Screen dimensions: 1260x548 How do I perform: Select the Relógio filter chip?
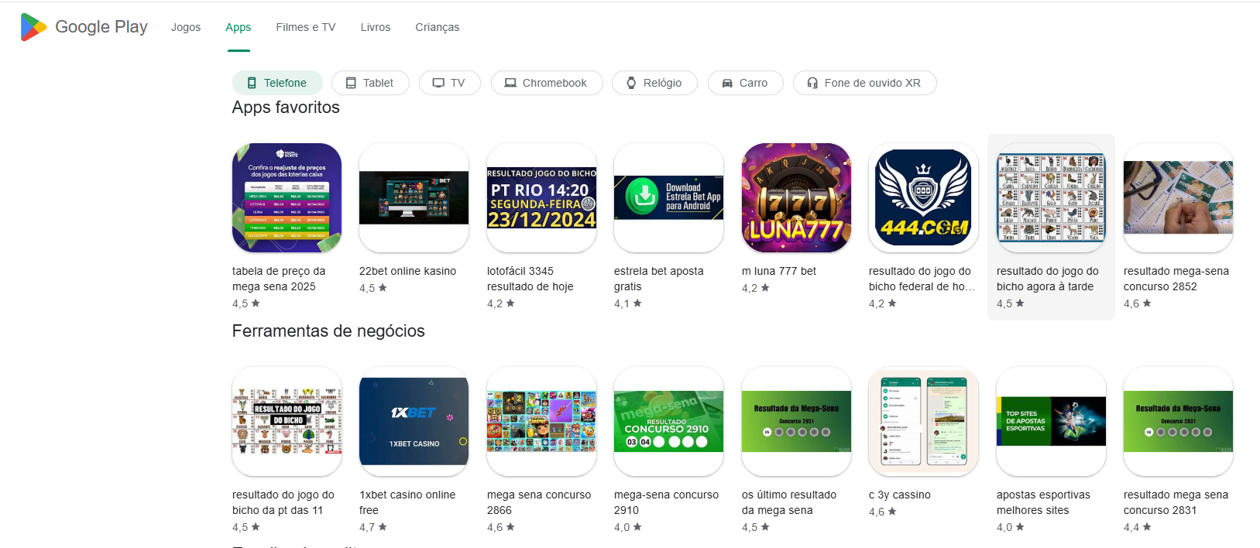[654, 83]
